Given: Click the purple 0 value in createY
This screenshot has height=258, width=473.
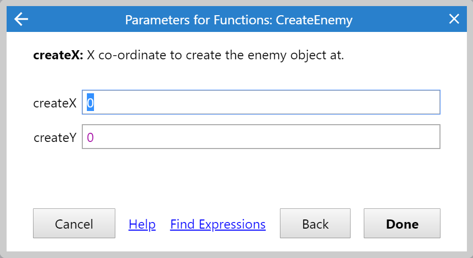Looking at the screenshot, I should point(90,137).
